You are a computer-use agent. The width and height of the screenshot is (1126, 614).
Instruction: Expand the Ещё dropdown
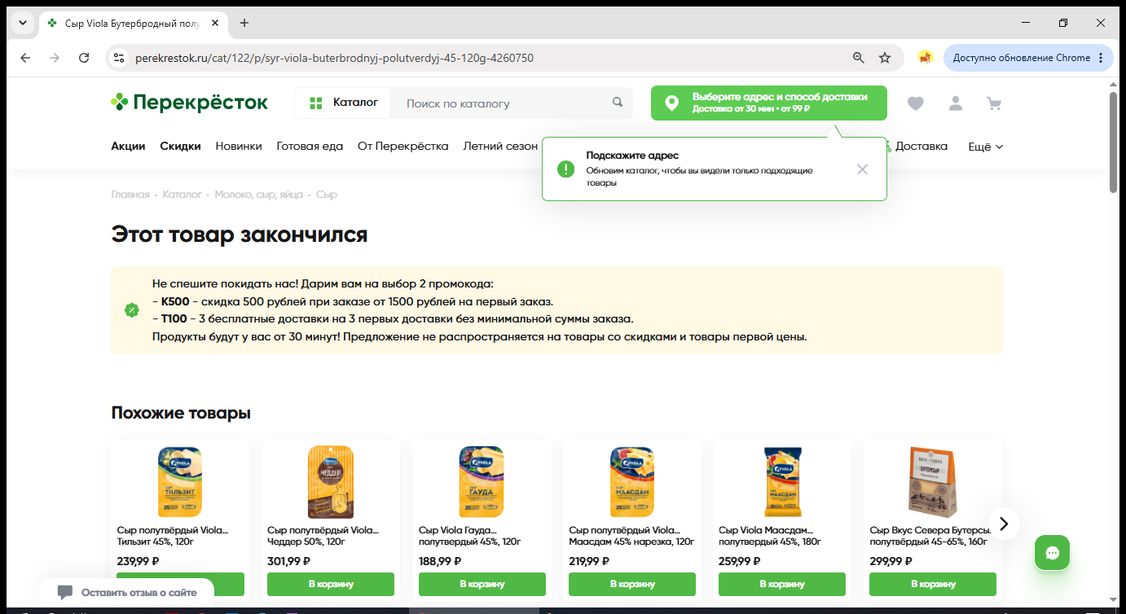tap(985, 147)
